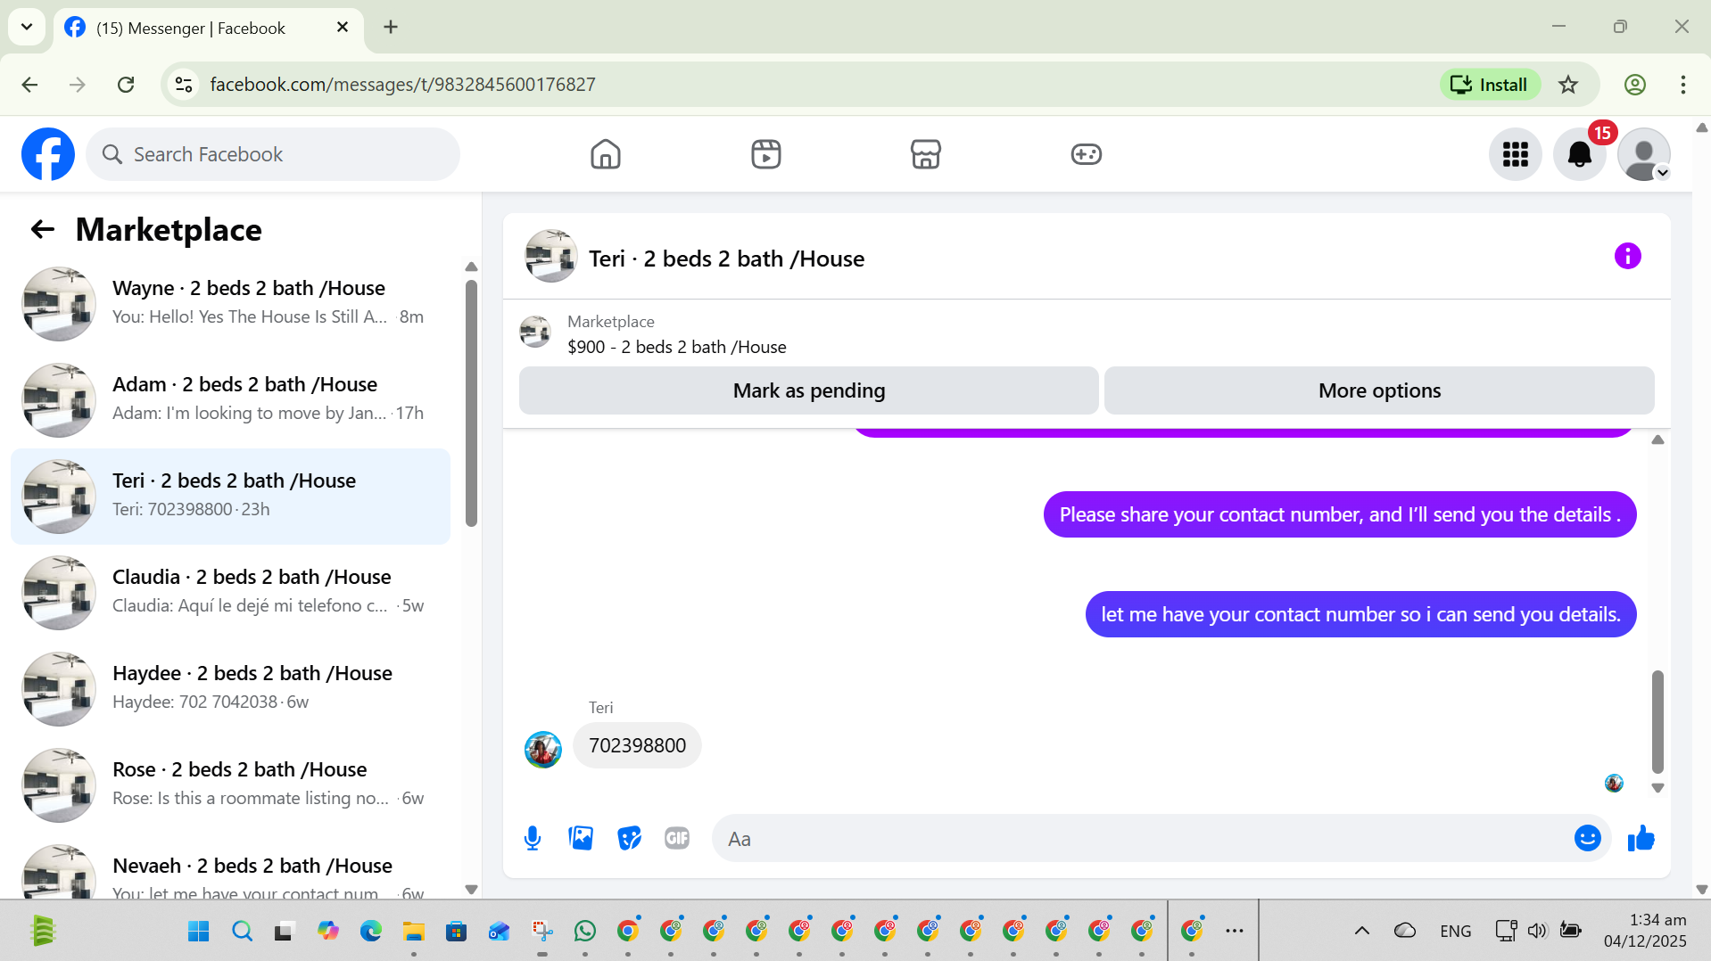Open Adam's 2 beds 2 bath conversation
The width and height of the screenshot is (1711, 961).
pyautogui.click(x=230, y=400)
